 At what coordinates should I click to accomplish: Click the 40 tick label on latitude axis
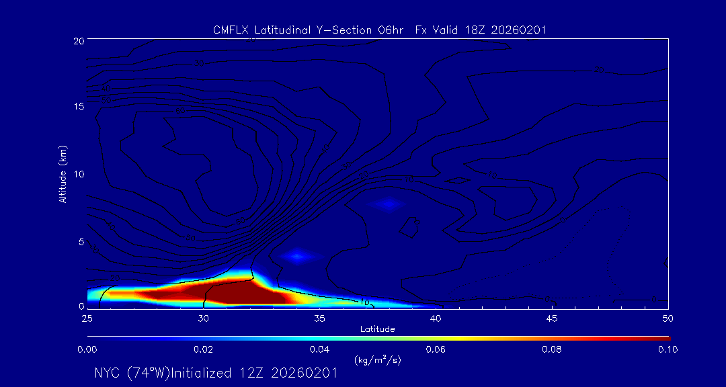coord(436,318)
